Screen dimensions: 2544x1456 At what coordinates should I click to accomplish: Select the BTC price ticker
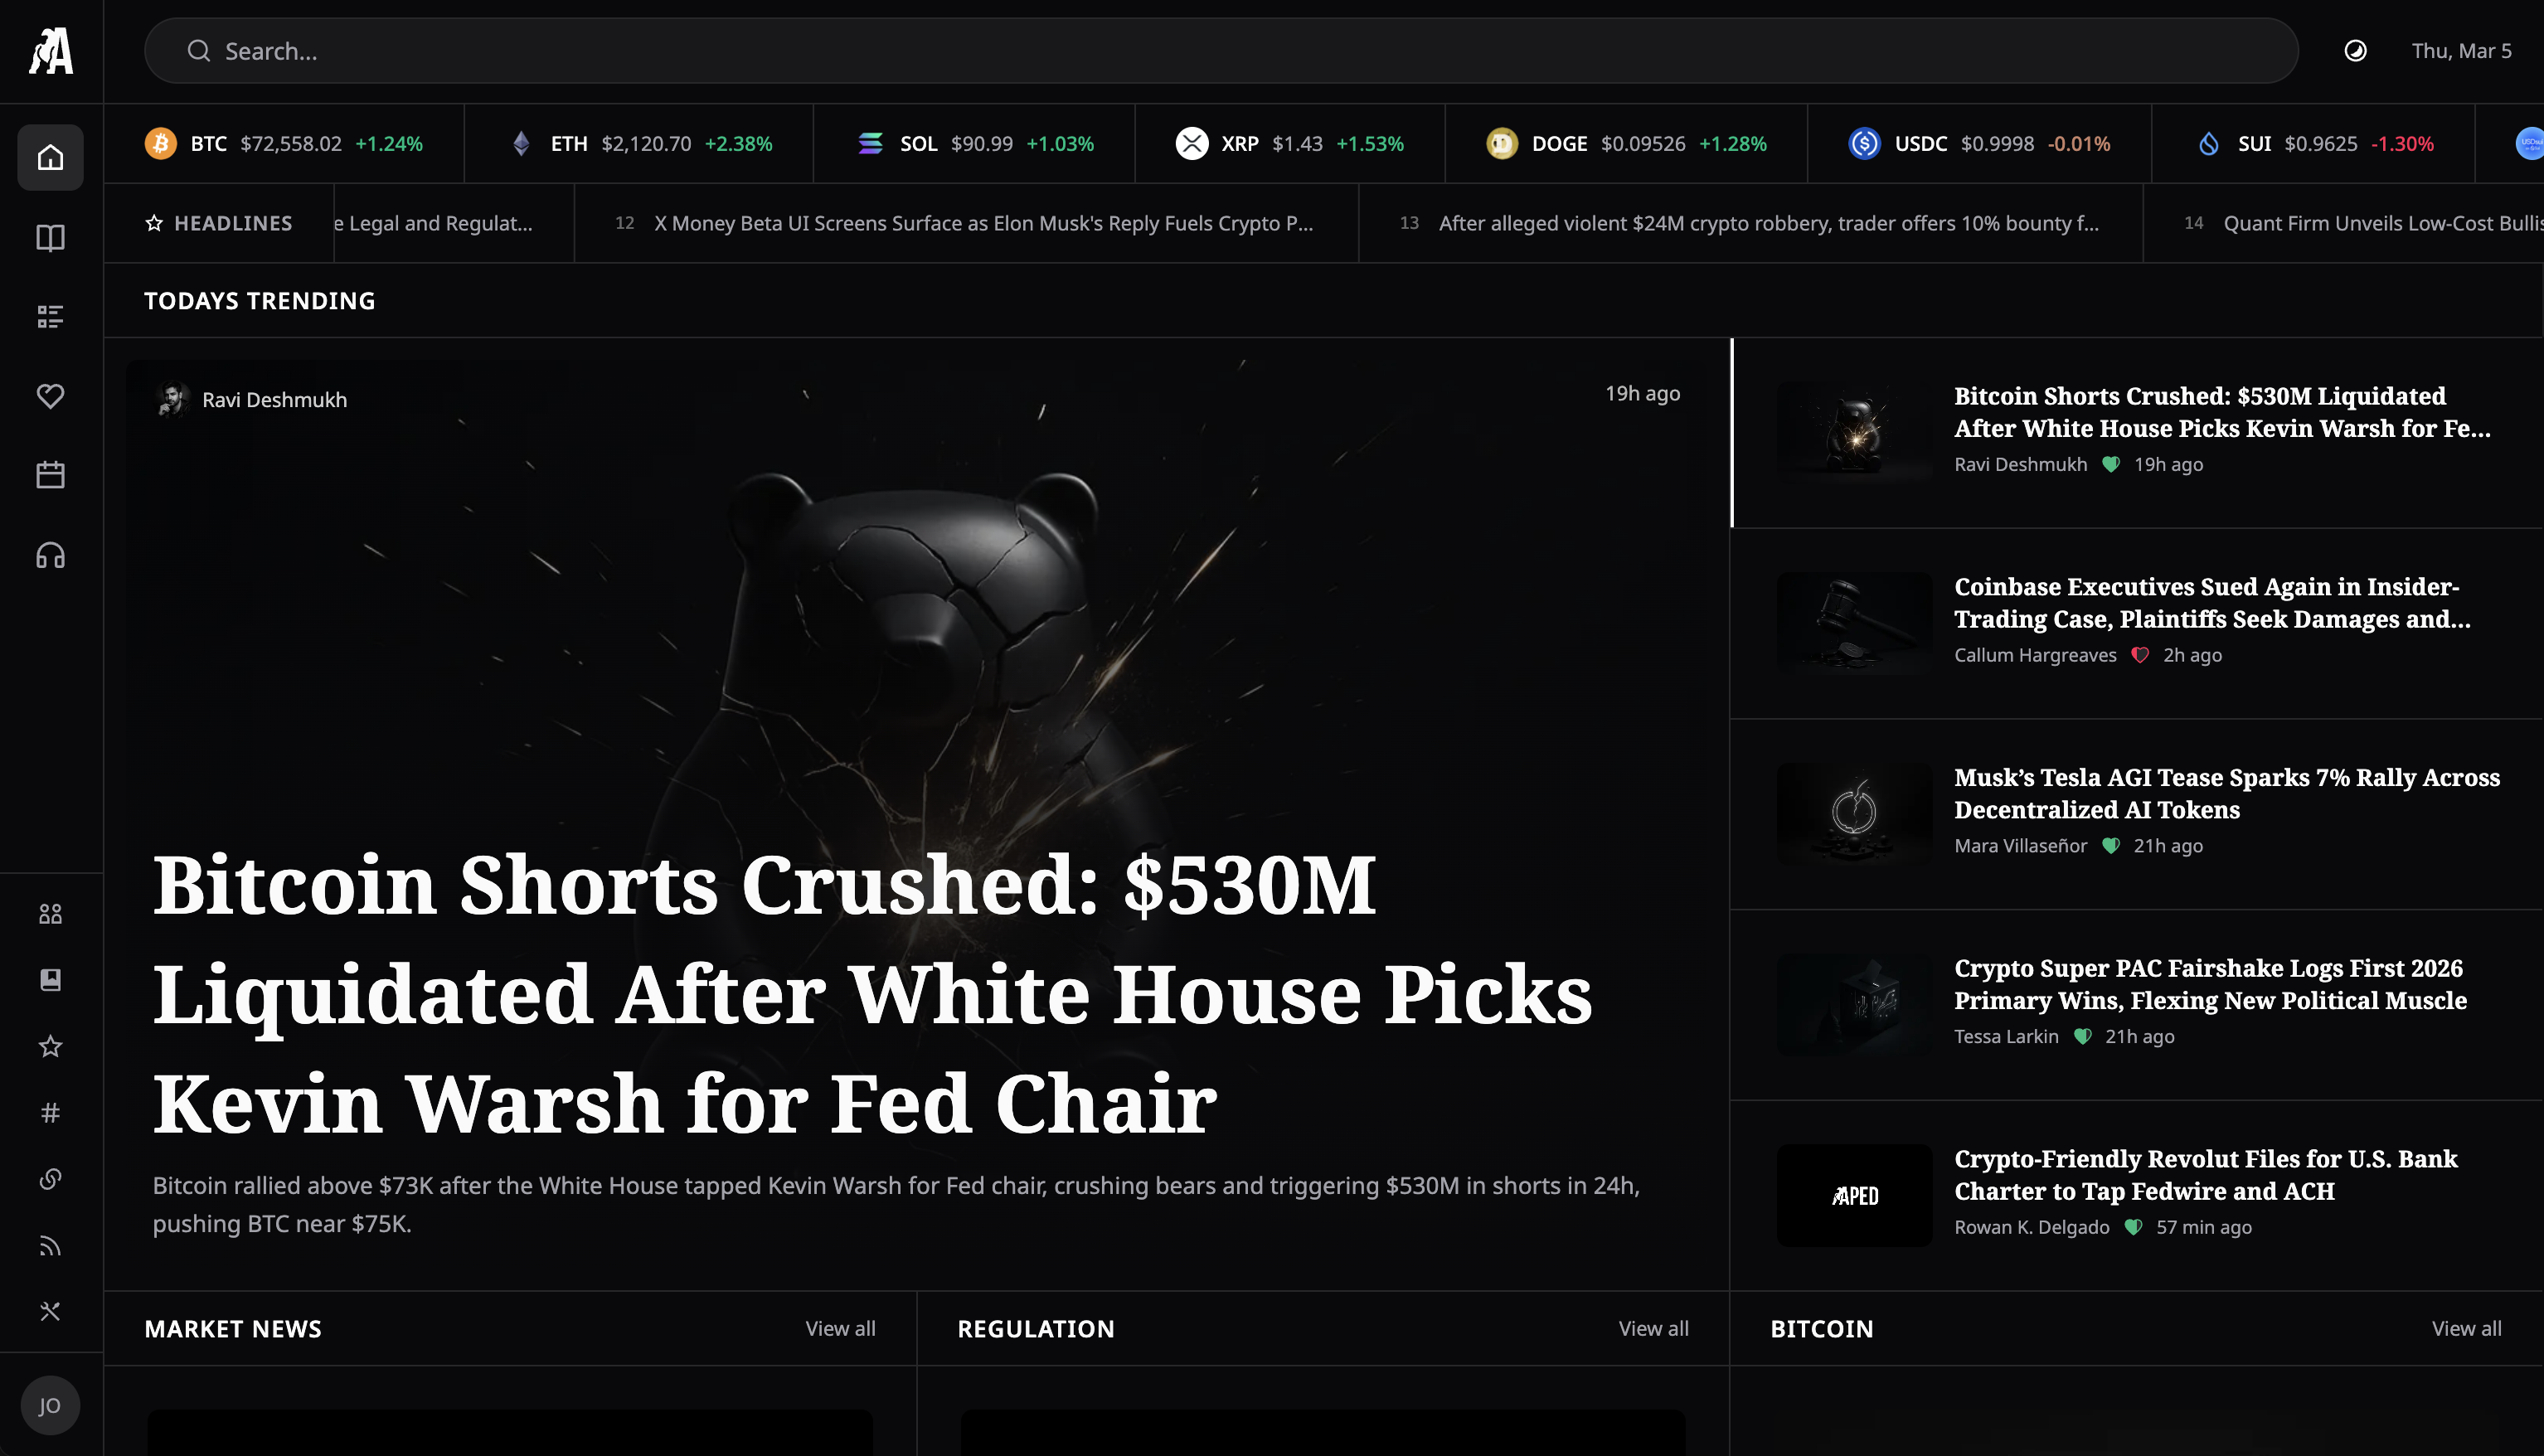click(285, 143)
